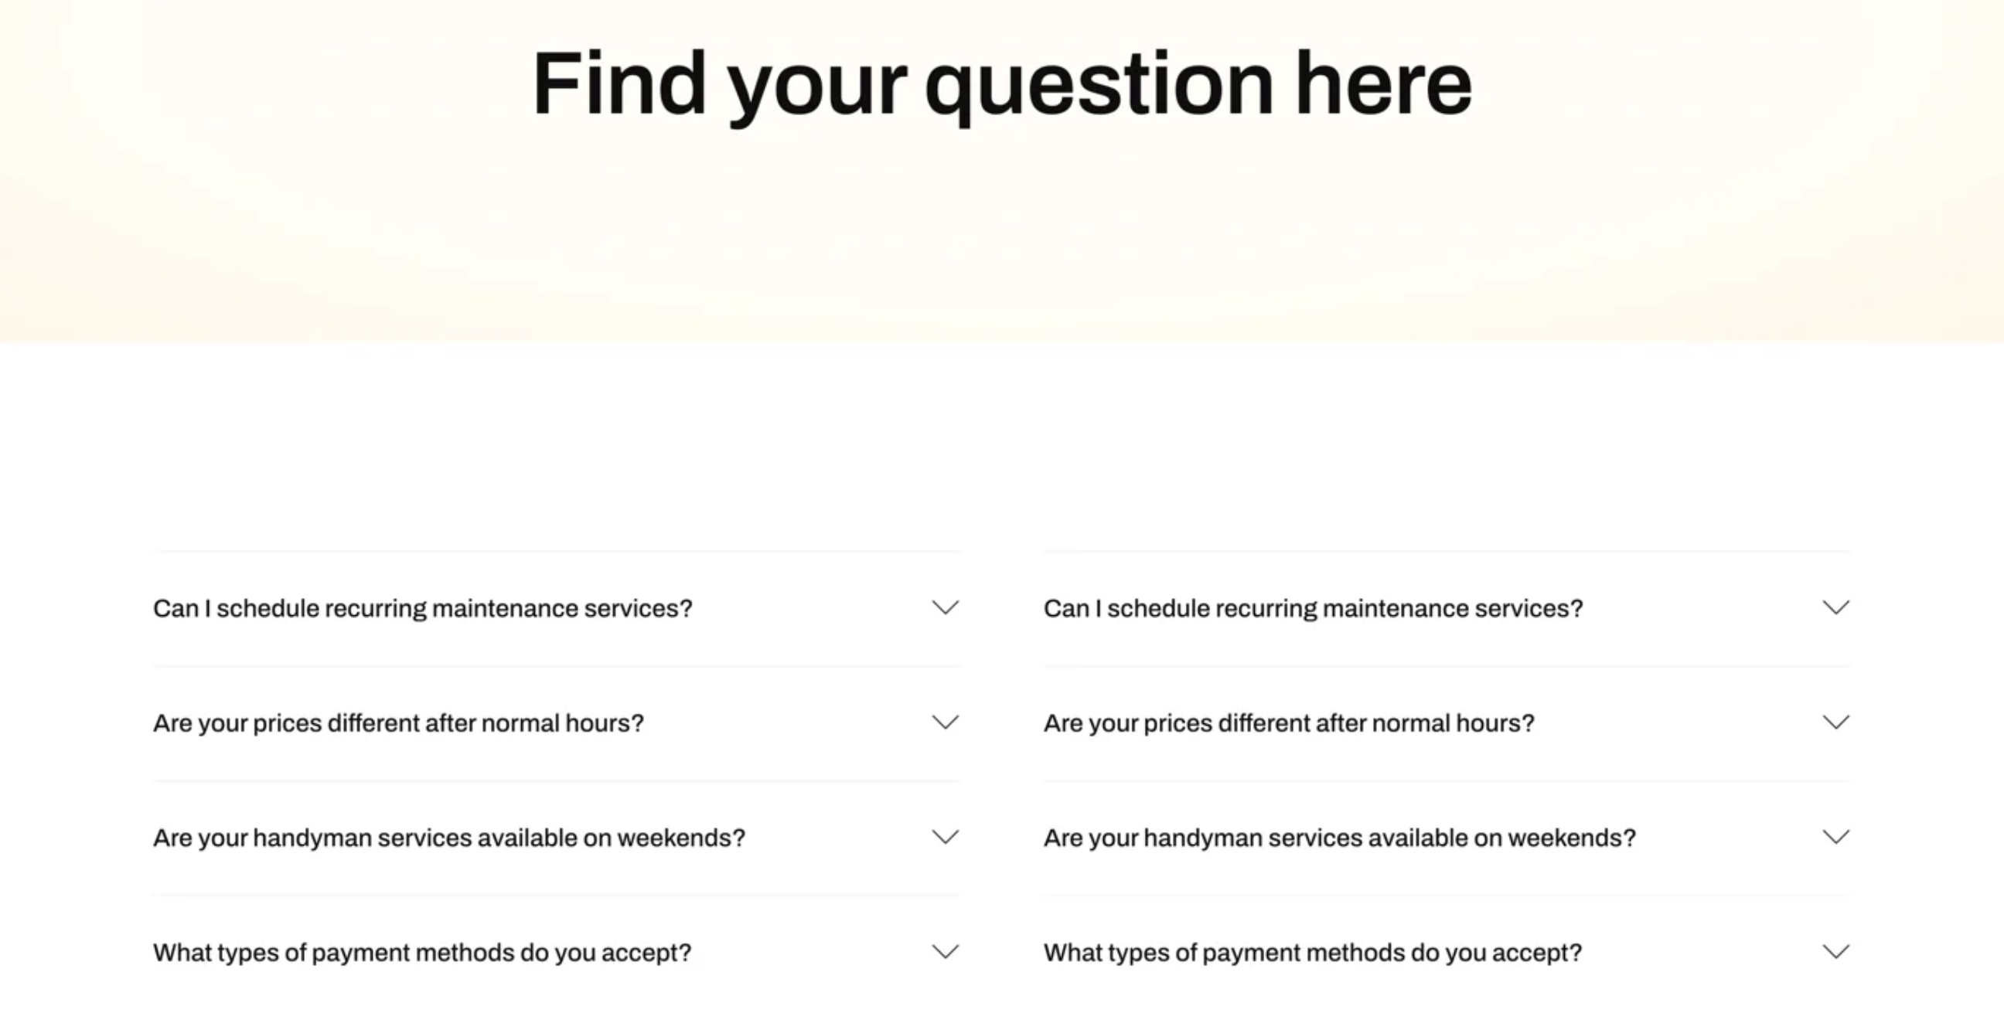
Task: Expand left column payment methods chevron
Action: click(x=946, y=951)
